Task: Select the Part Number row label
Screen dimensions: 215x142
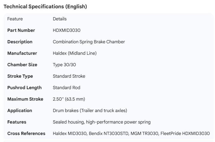Action: [x=21, y=30]
